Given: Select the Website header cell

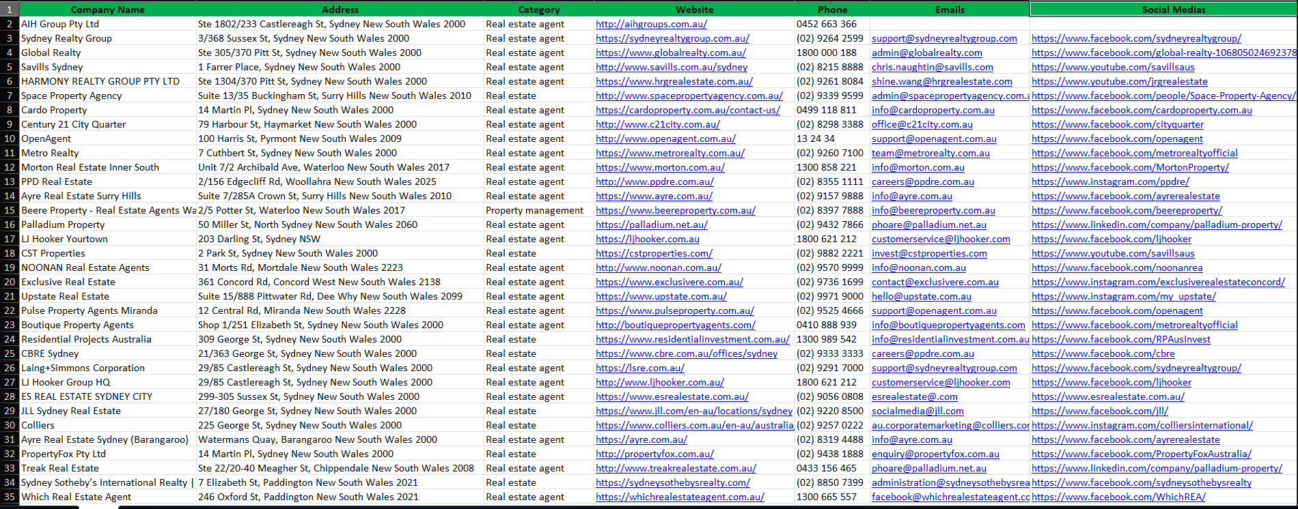Looking at the screenshot, I should click(694, 10).
